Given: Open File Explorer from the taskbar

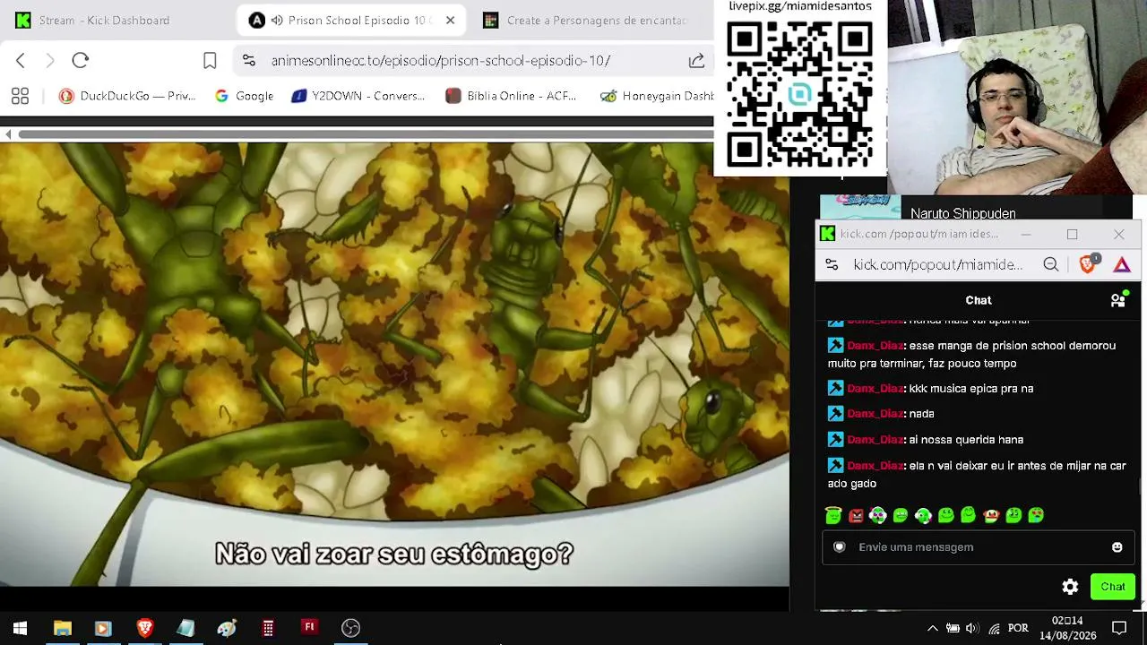Looking at the screenshot, I should 62,628.
